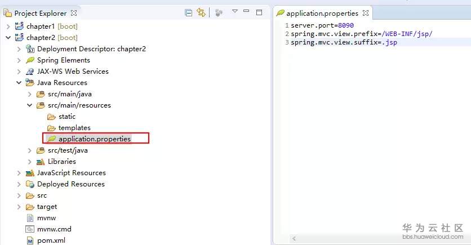471x245 pixels.
Task: Click line number 2 in editor gutter
Action: pos(287,34)
